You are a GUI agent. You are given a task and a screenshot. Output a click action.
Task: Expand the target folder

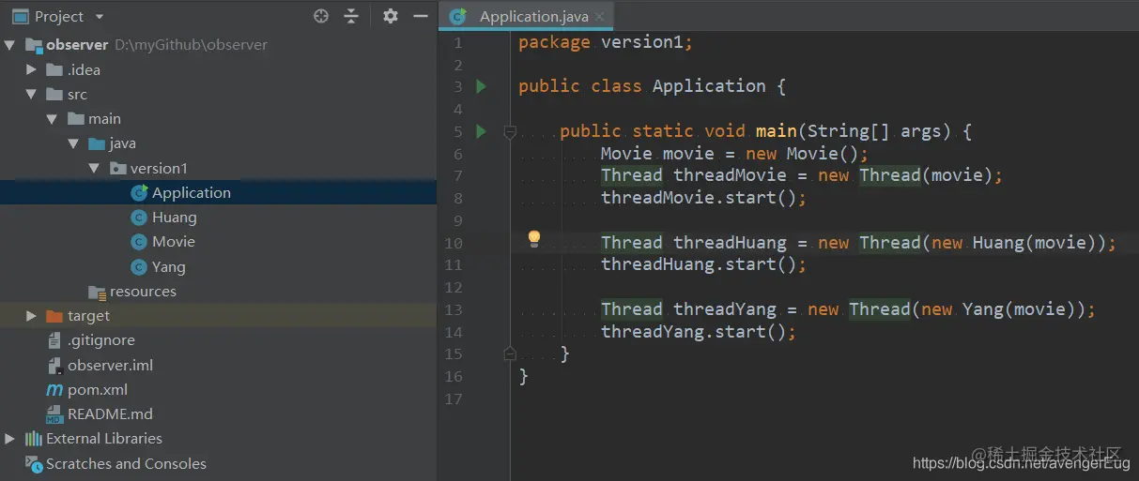tap(31, 316)
